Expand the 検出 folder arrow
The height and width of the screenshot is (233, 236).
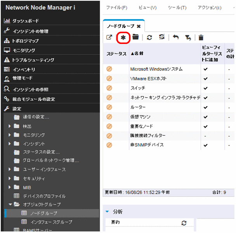[x=9, y=126]
